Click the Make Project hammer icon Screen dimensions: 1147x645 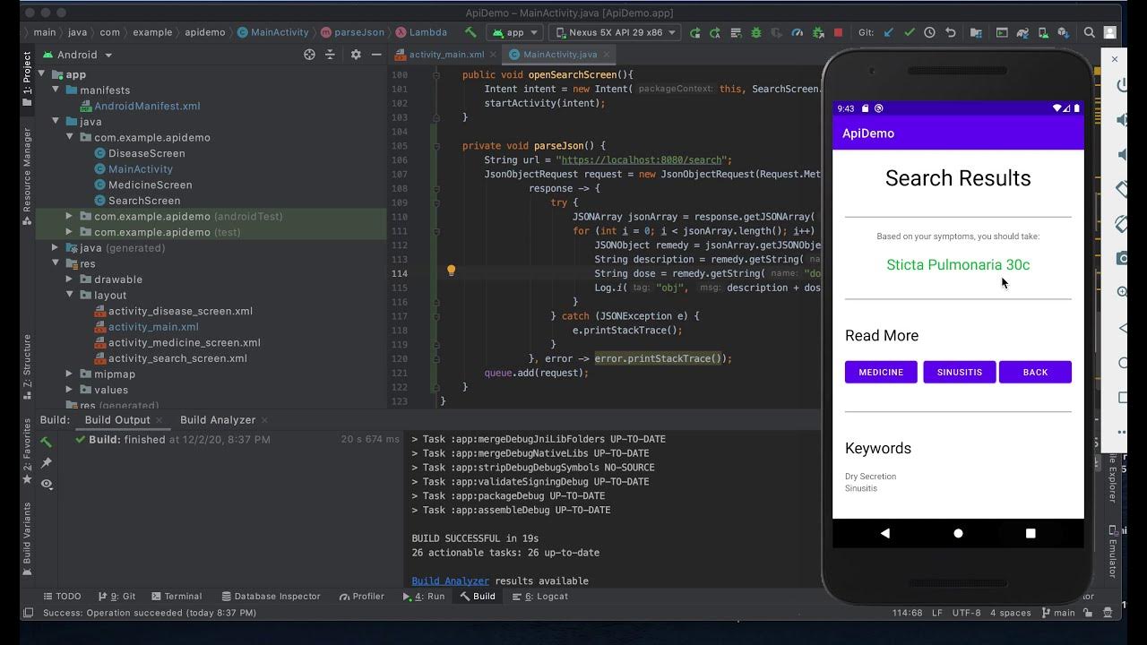pyautogui.click(x=472, y=32)
